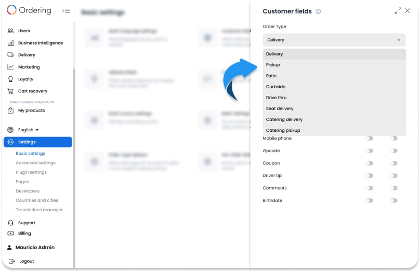Click the Marketing graph icon
The width and height of the screenshot is (420, 272).
pyautogui.click(x=10, y=67)
